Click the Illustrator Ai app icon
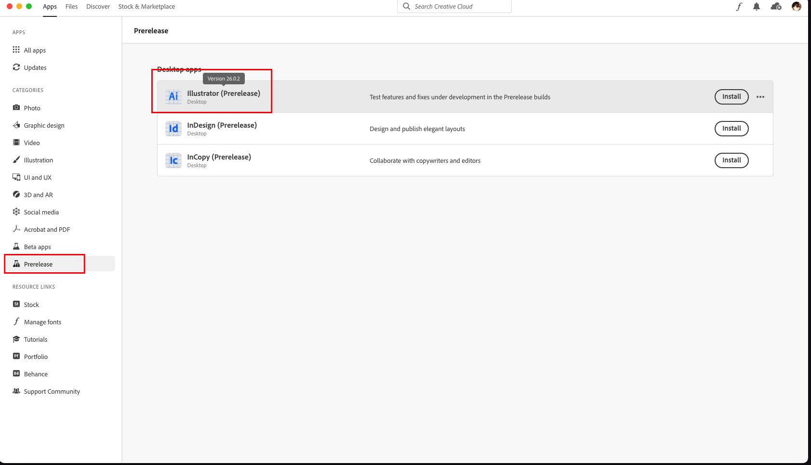This screenshot has width=811, height=465. tap(173, 97)
